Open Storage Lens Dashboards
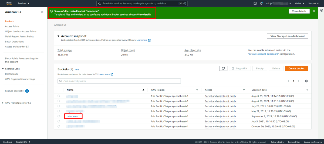 coord(11,74)
